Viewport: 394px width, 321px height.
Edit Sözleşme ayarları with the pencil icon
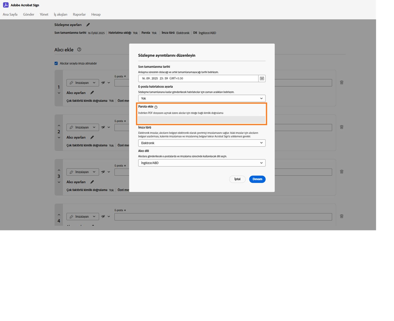88,25
